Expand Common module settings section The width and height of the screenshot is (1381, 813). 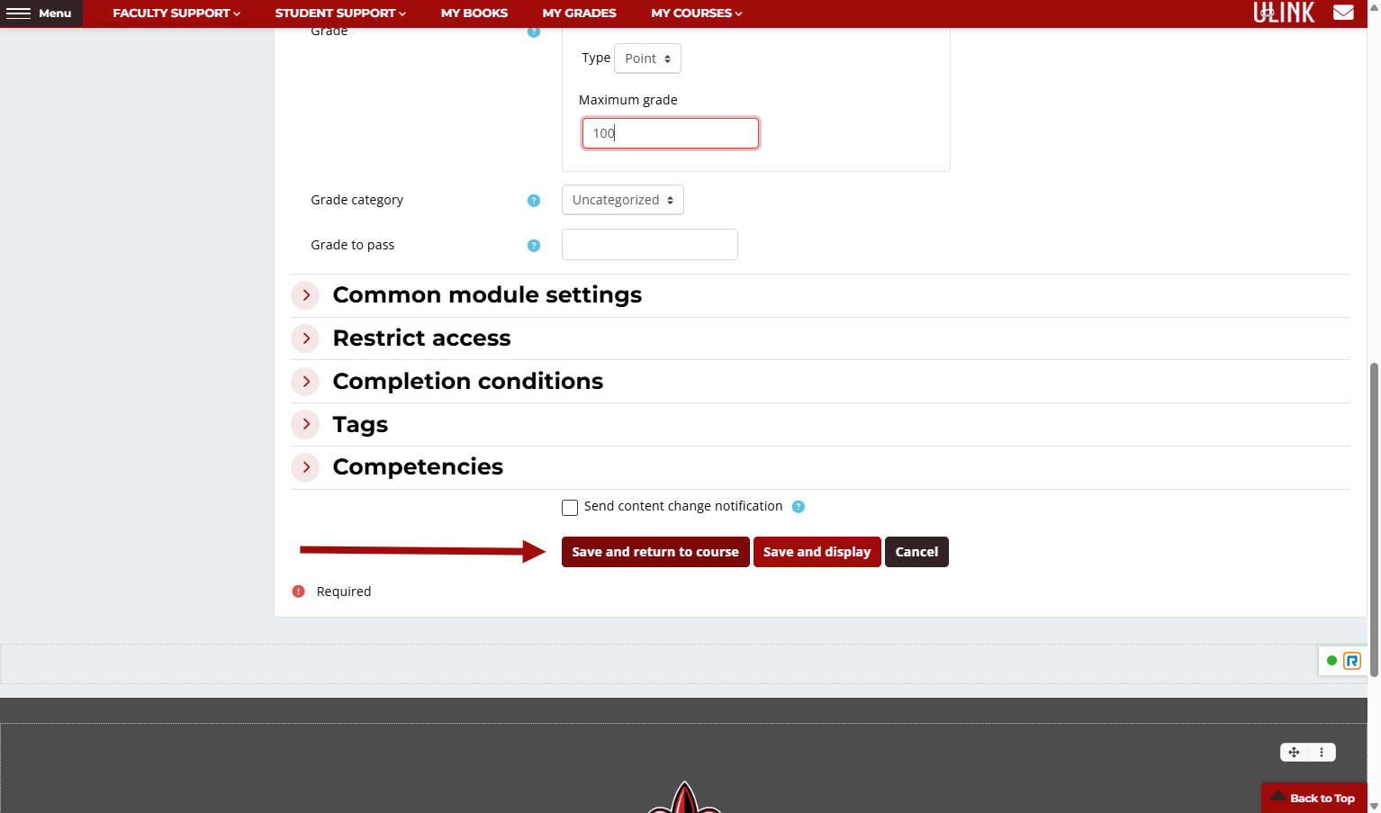click(306, 295)
